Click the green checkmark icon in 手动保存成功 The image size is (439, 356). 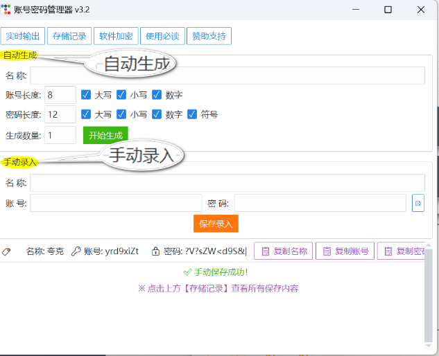point(187,272)
